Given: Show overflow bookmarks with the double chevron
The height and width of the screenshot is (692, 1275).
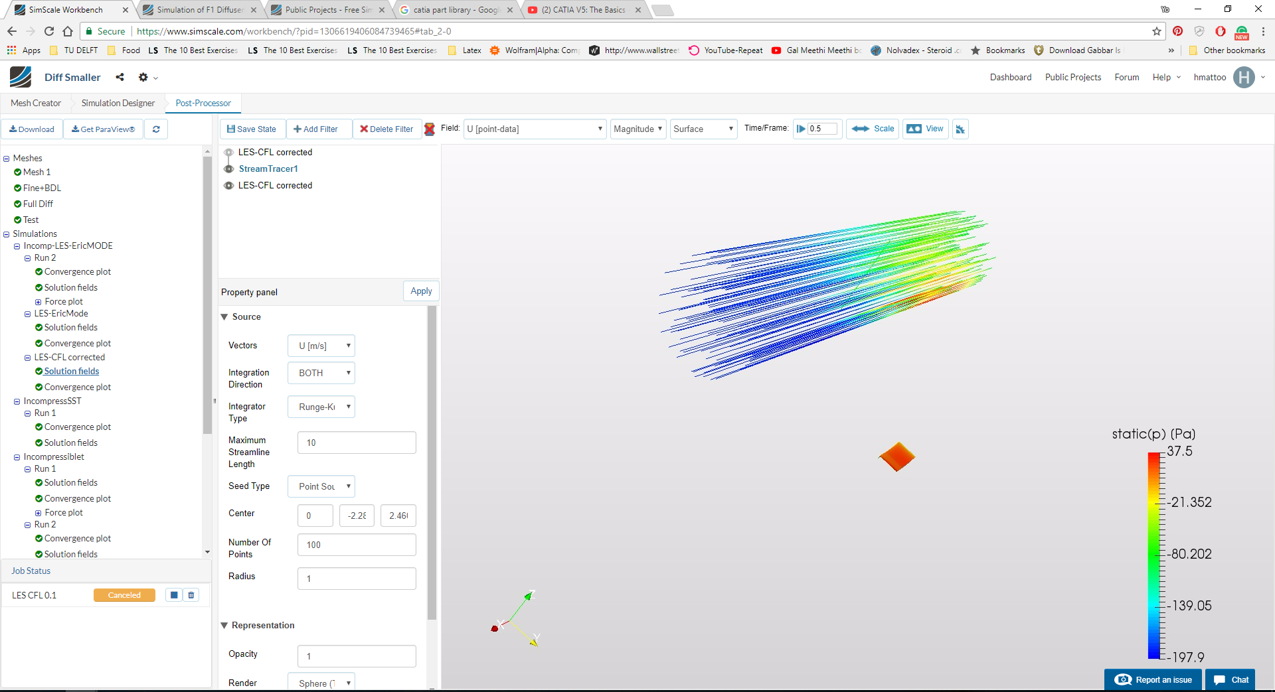Looking at the screenshot, I should (x=1171, y=50).
